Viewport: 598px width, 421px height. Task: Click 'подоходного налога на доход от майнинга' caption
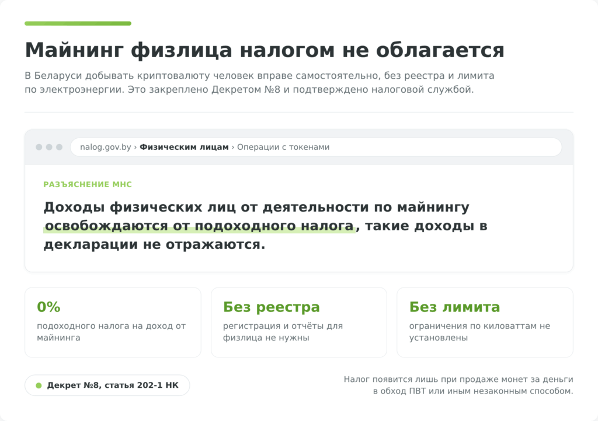pos(112,332)
